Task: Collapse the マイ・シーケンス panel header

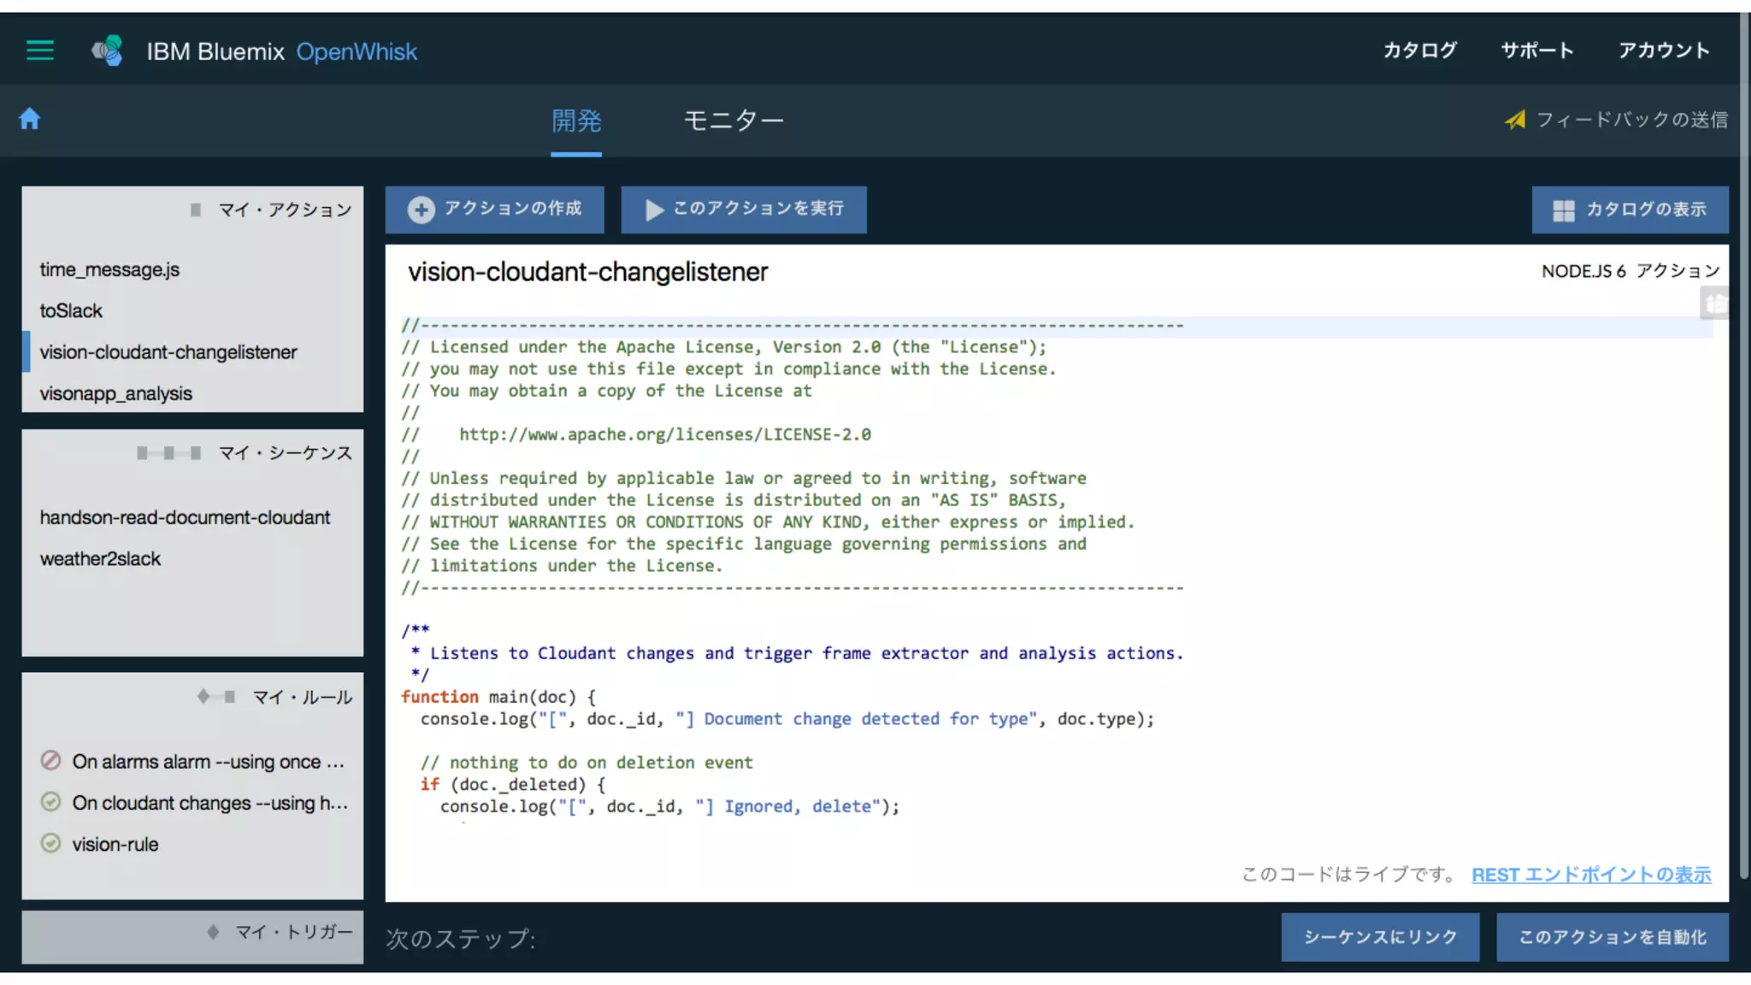Action: pyautogui.click(x=284, y=453)
